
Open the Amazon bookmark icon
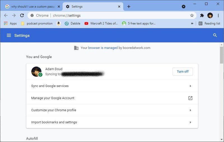coord(59,23)
